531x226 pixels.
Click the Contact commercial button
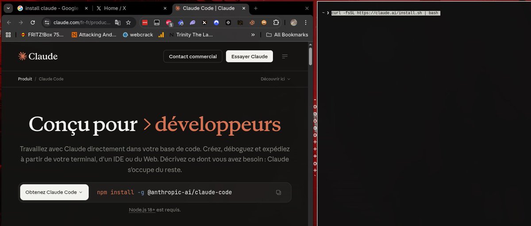coord(193,56)
